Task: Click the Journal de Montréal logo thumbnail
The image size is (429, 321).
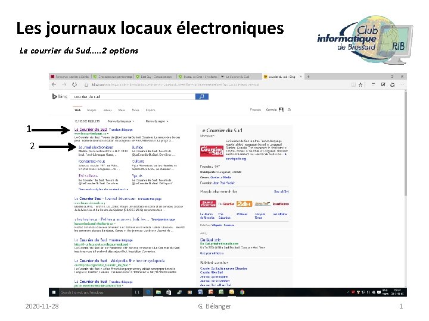Action: [x=208, y=204]
